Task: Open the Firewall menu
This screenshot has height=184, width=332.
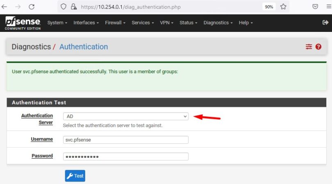Action: pyautogui.click(x=115, y=23)
